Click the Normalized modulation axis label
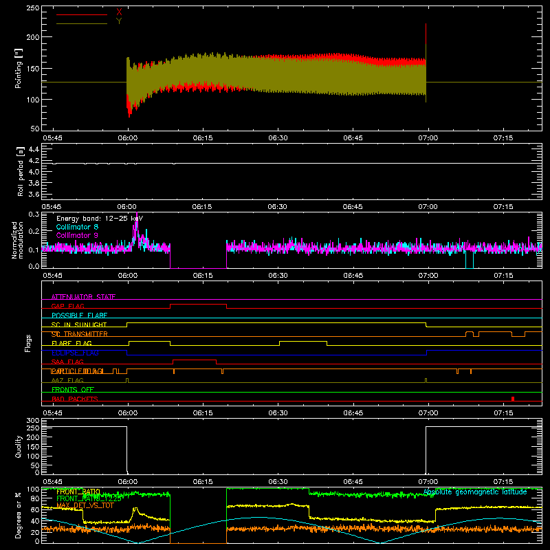550x550 pixels. tap(17, 240)
